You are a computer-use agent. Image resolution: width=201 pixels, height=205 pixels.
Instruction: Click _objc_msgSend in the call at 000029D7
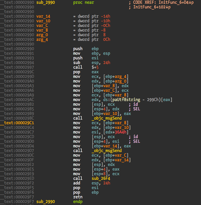point(107,151)
